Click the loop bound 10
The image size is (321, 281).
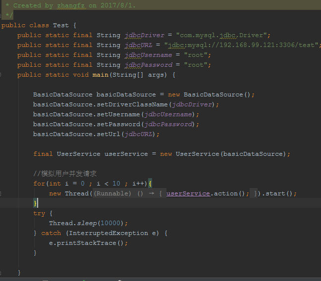tap(116, 184)
